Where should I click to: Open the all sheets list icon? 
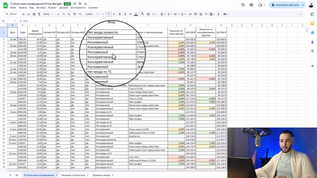coord(17,175)
